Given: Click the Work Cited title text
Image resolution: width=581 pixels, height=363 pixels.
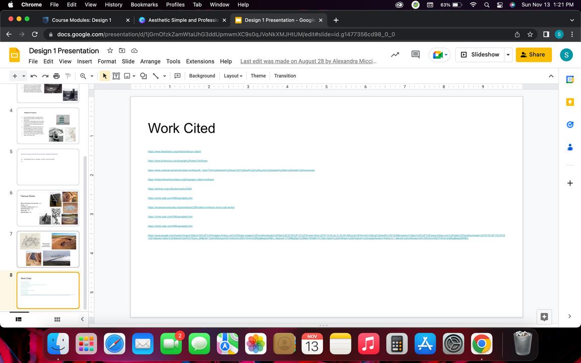Looking at the screenshot, I should pyautogui.click(x=182, y=128).
